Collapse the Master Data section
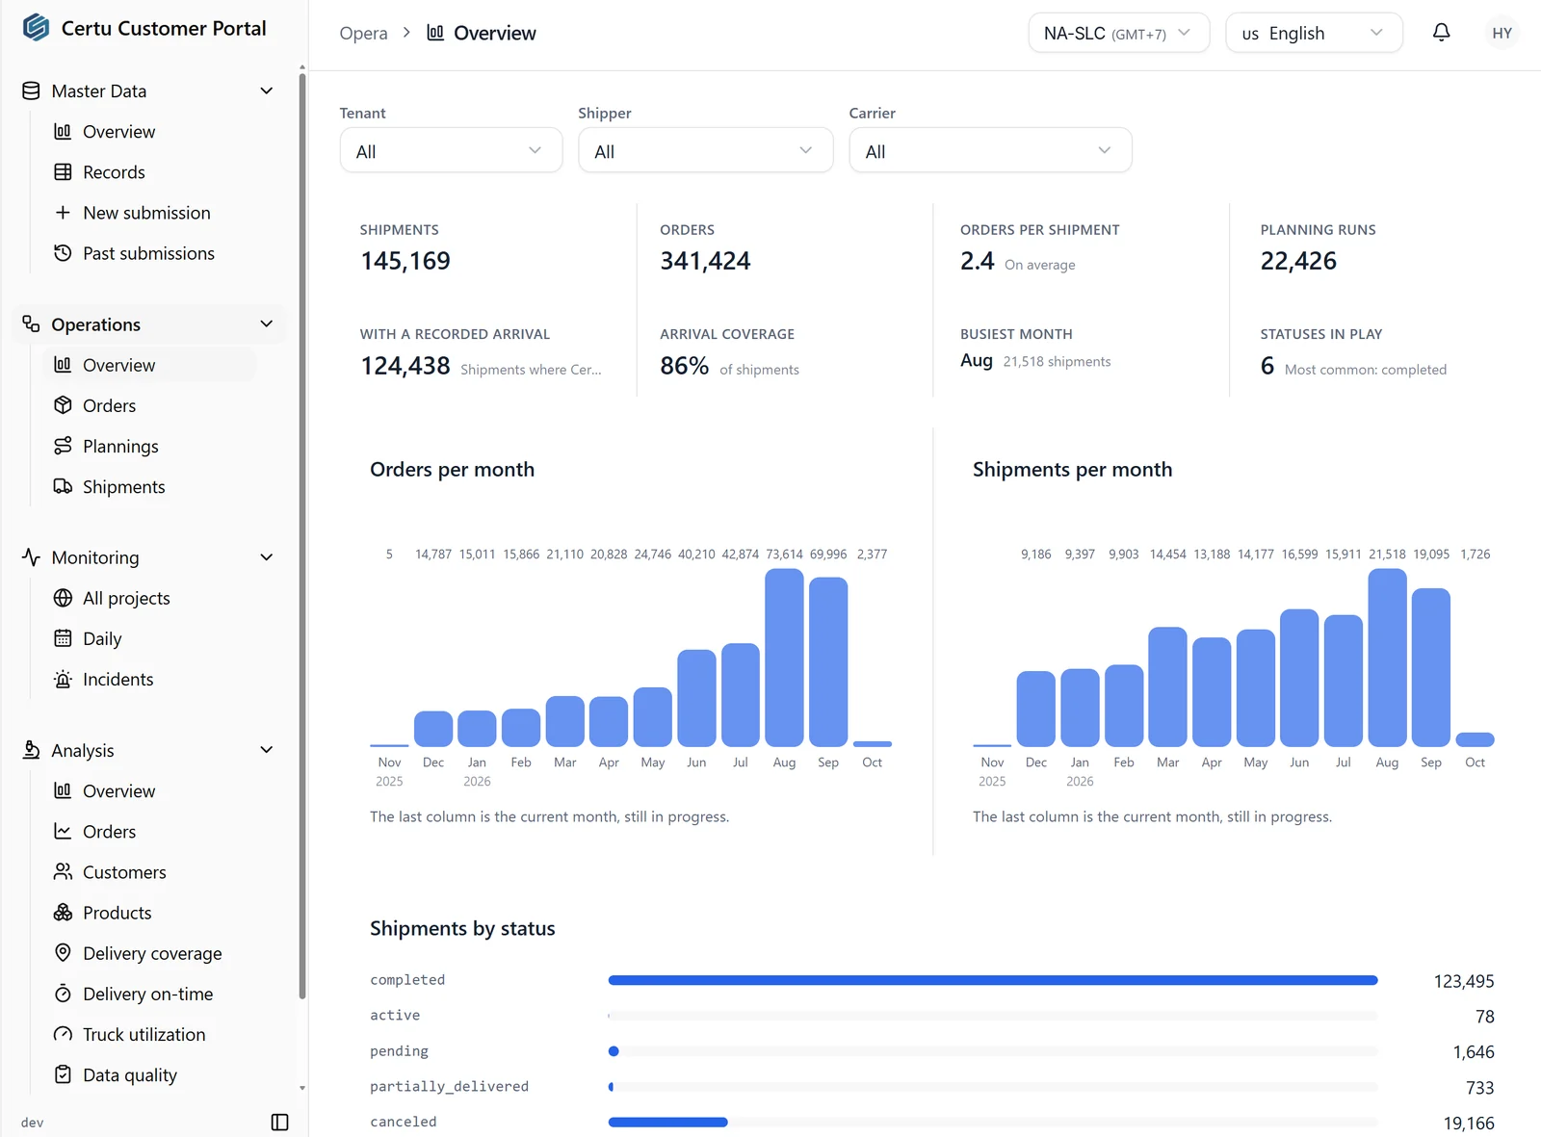 [267, 90]
